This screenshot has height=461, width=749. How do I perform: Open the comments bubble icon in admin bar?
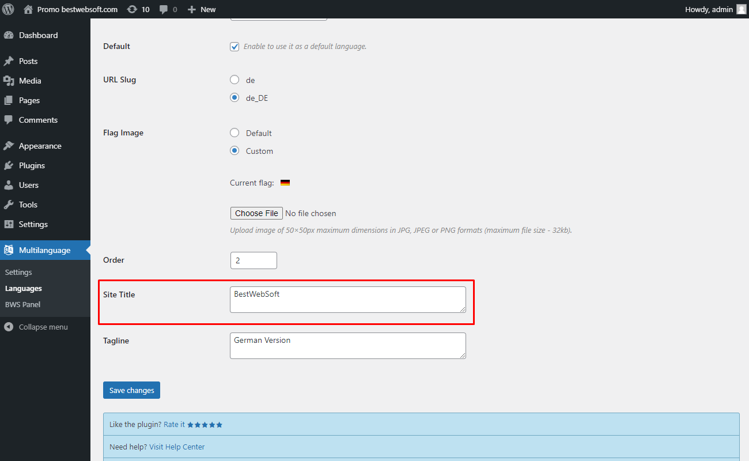(164, 9)
